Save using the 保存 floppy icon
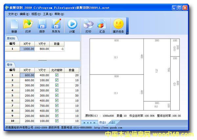 click(x=42, y=26)
